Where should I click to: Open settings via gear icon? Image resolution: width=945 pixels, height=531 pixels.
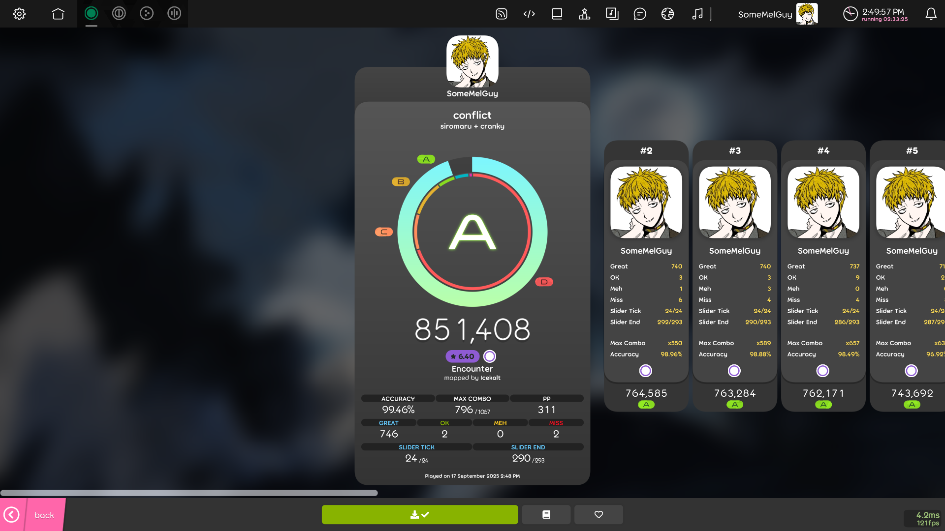(x=19, y=14)
